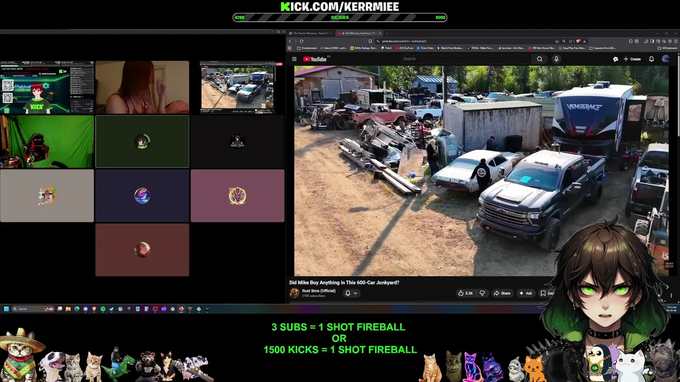
Task: Open more actions three-dot menu below video
Action: tap(671, 295)
